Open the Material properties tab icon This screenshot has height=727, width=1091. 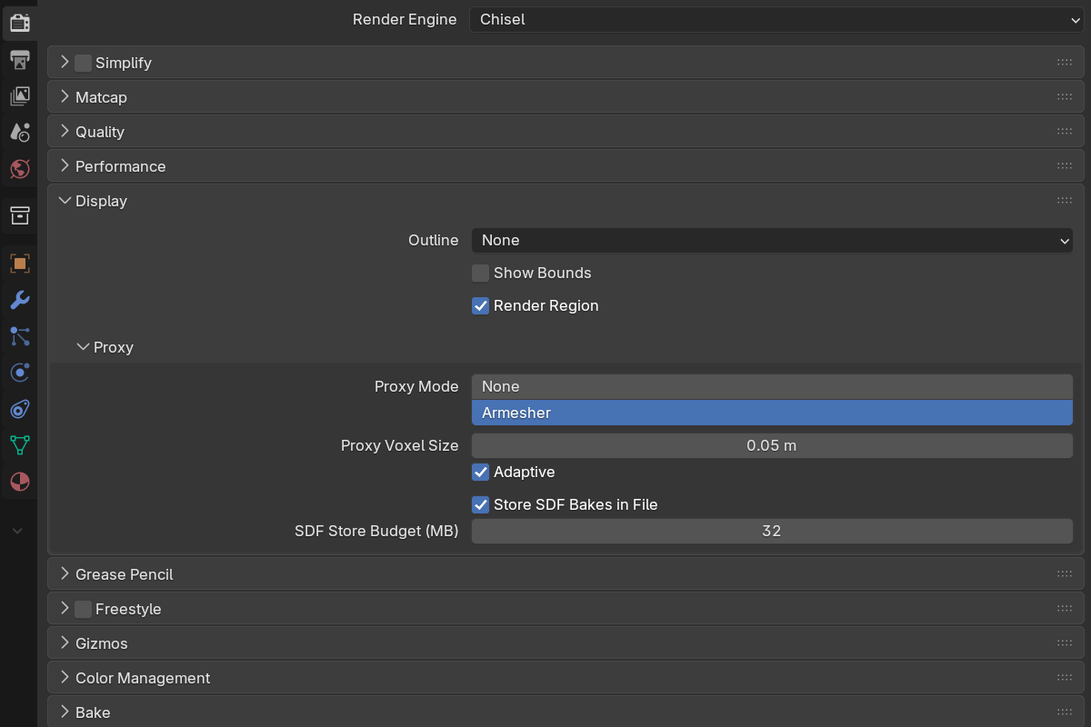19,482
